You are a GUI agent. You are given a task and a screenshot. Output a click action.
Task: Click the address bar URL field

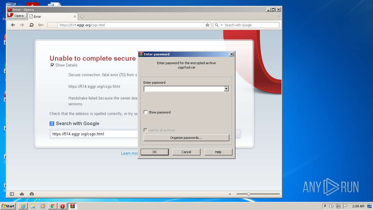pyautogui.click(x=131, y=25)
